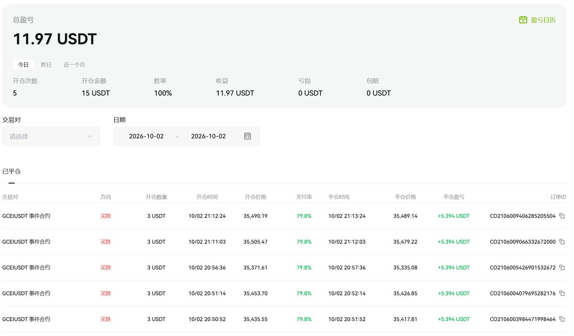Click open price 35,505.47
The image size is (574, 336).
[x=255, y=241]
